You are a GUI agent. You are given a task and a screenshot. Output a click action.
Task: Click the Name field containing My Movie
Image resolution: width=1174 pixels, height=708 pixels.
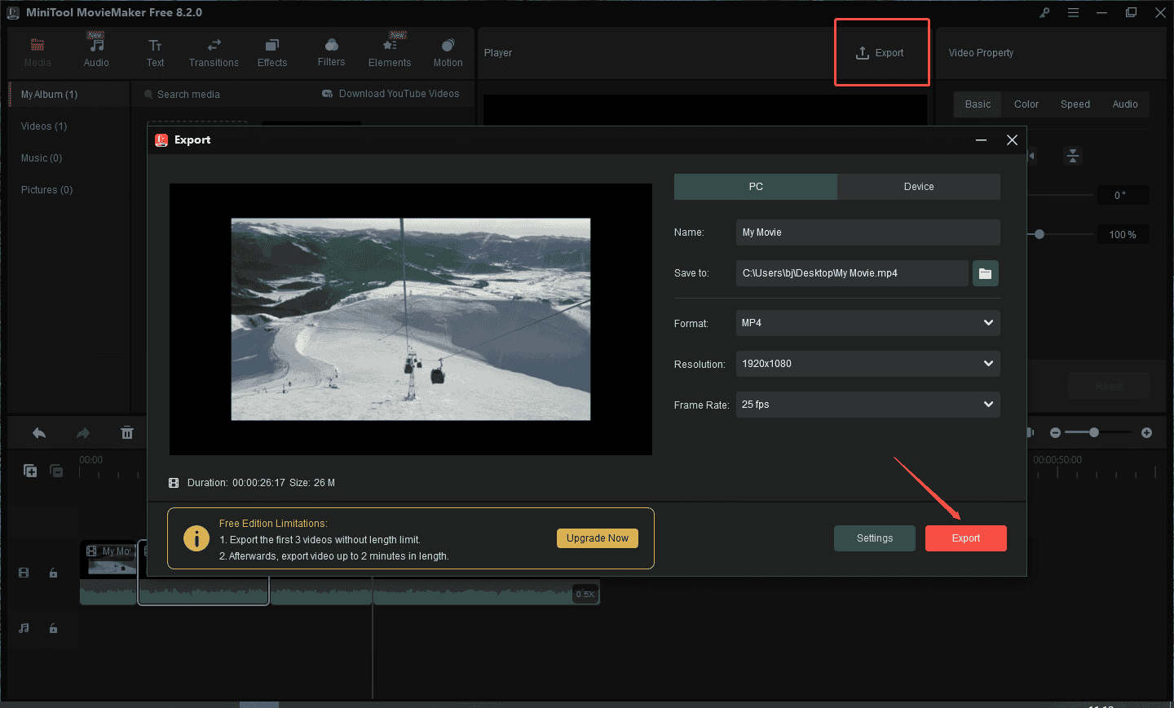tap(867, 232)
